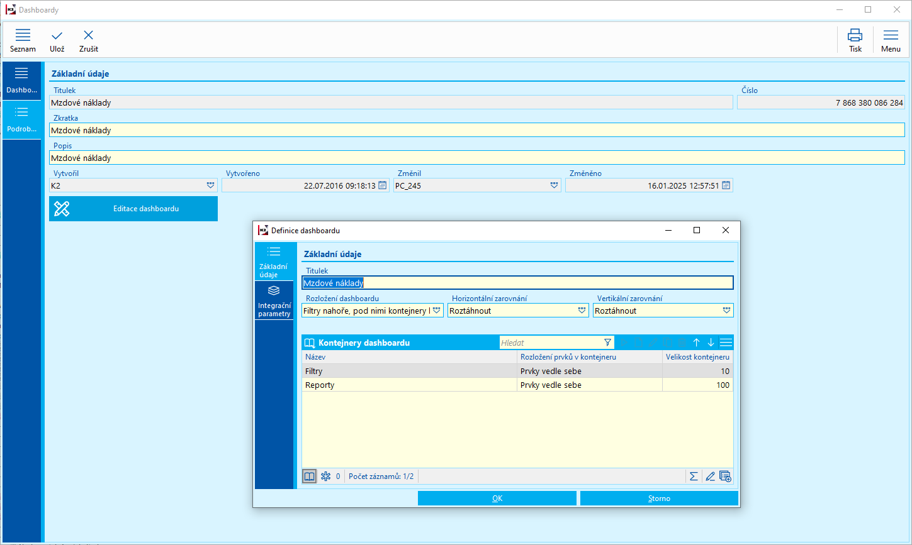Toggle the book view icon in the status bar
Viewport: 912px width, 545px height.
[309, 476]
